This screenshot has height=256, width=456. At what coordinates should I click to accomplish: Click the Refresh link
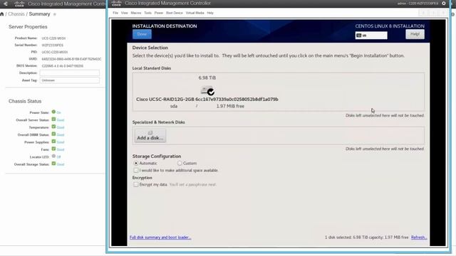(x=419, y=238)
